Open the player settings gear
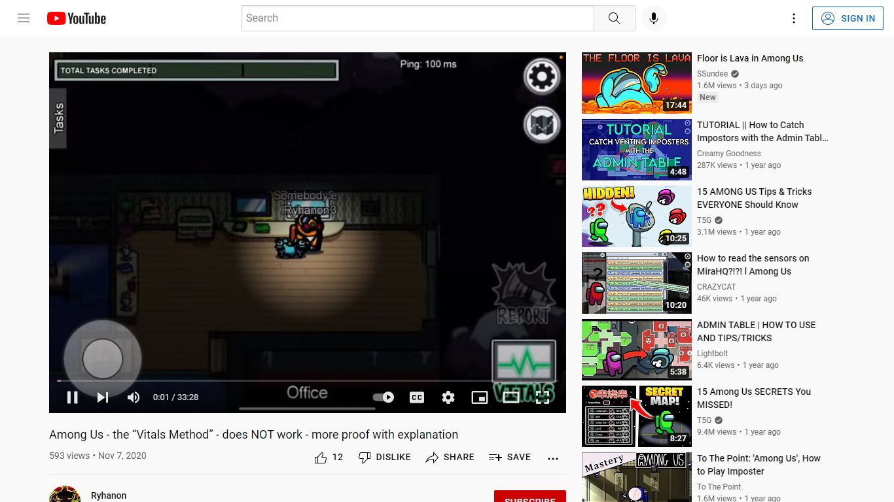The image size is (894, 502). click(448, 397)
